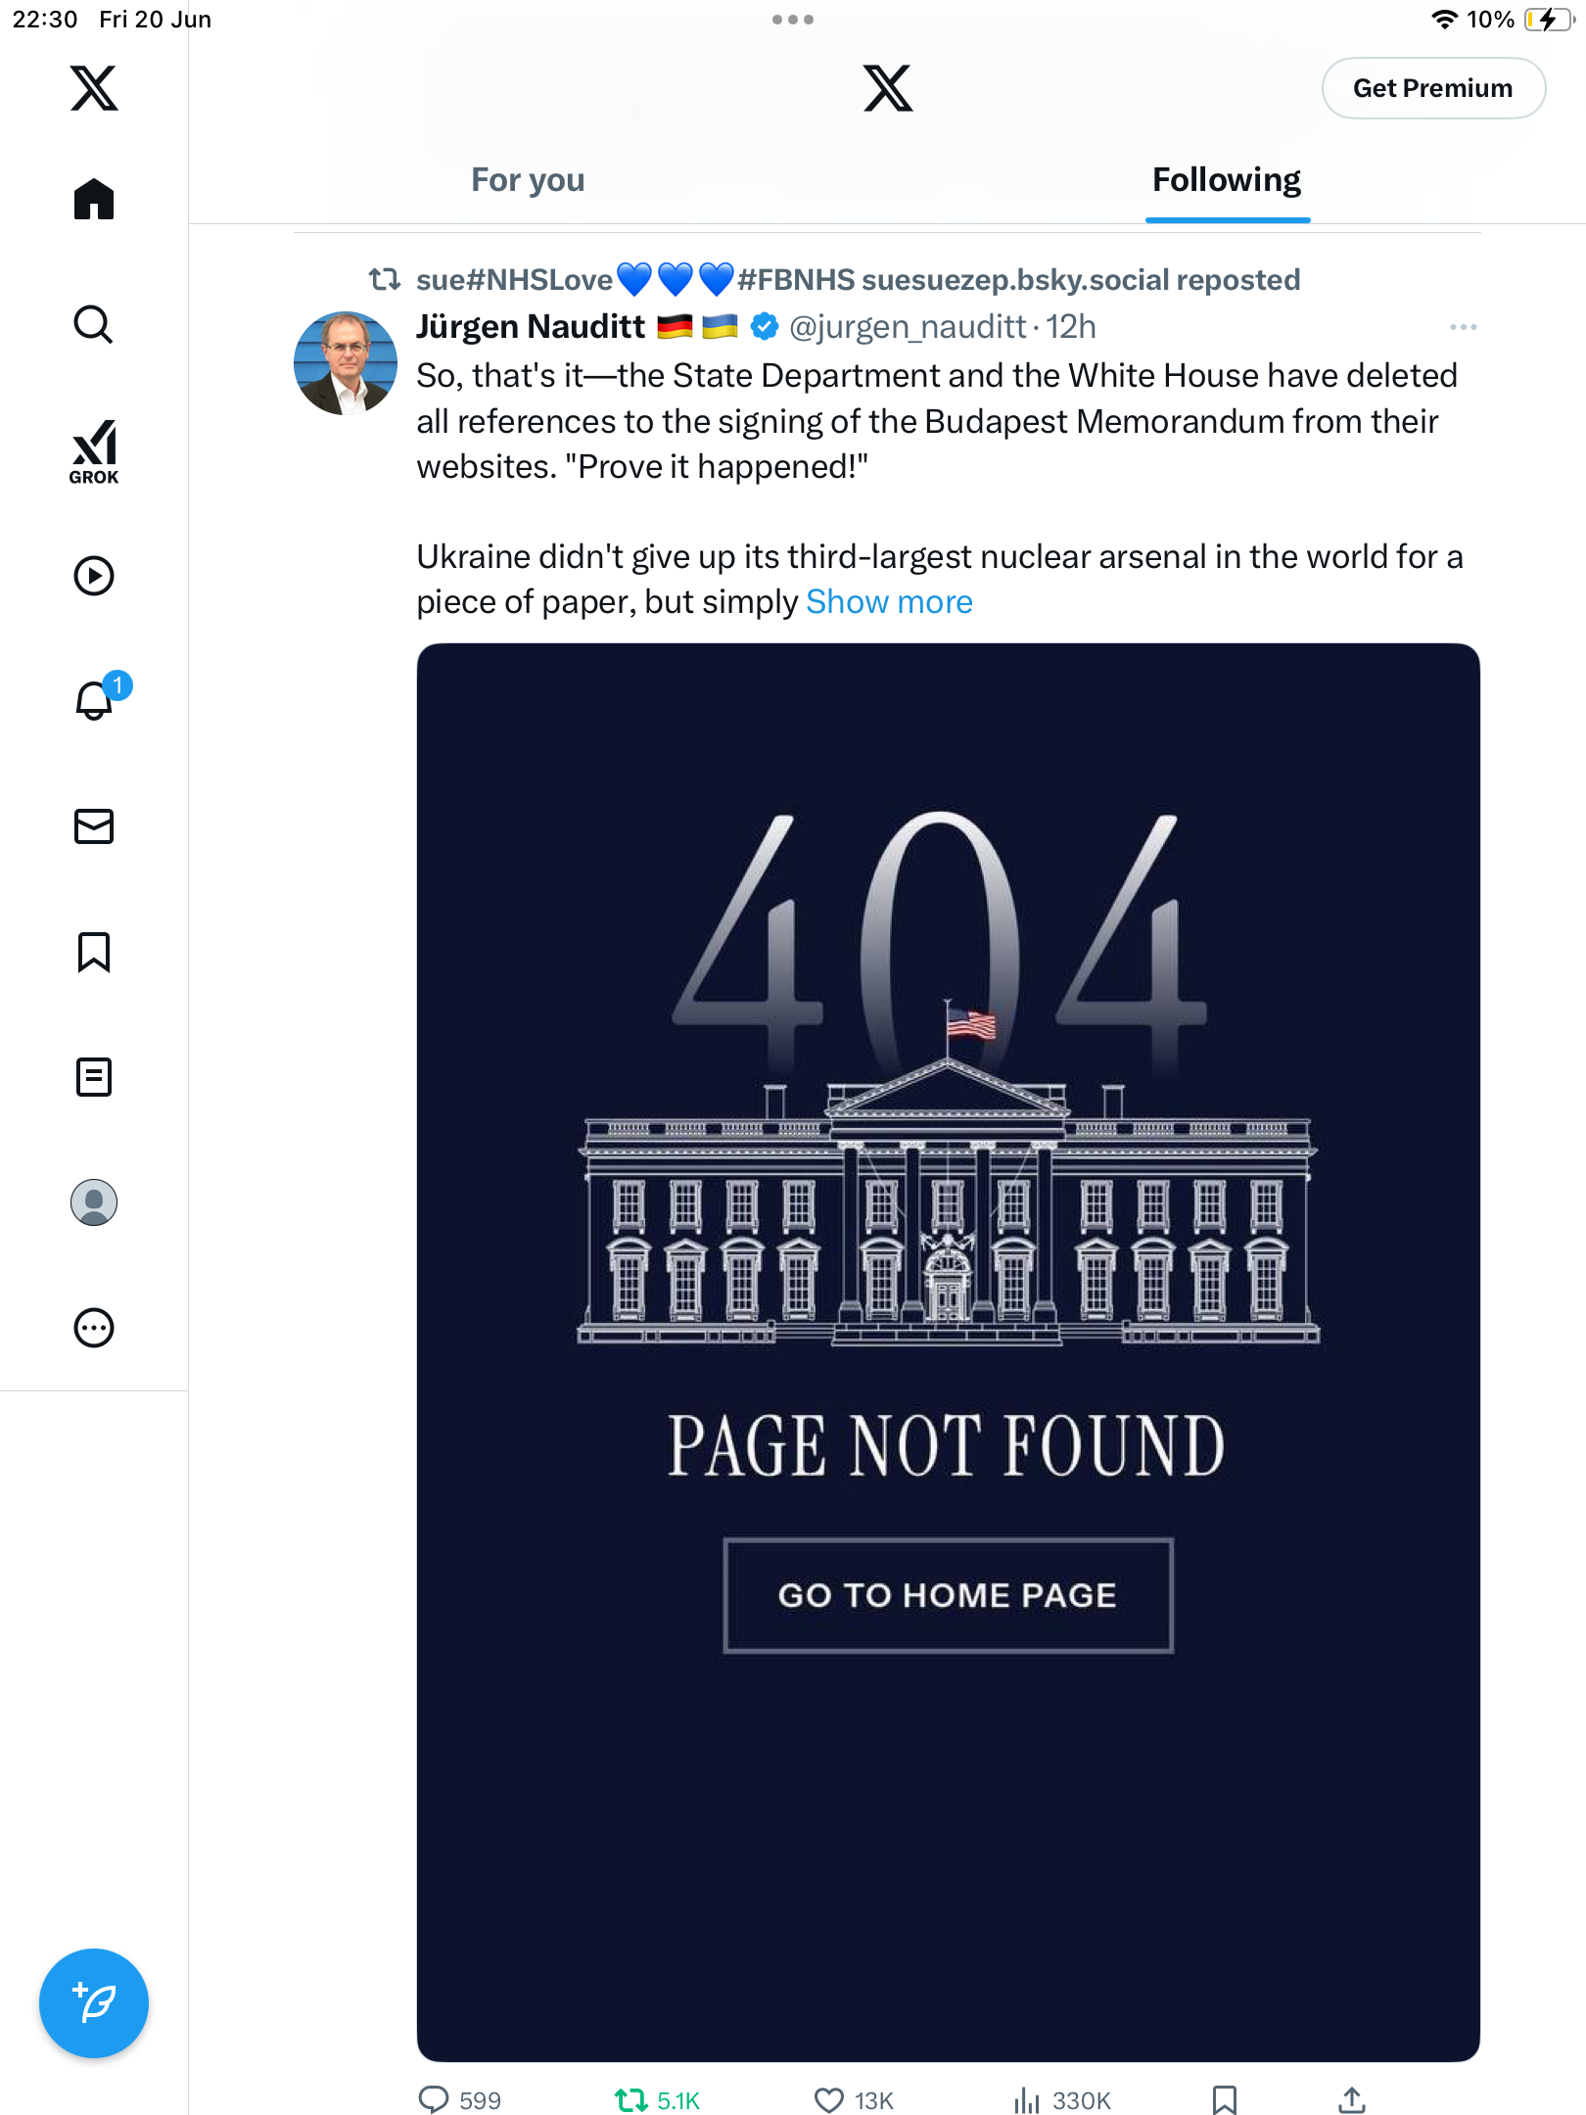Expand the post text with Show more
The height and width of the screenshot is (2115, 1586).
889,601
